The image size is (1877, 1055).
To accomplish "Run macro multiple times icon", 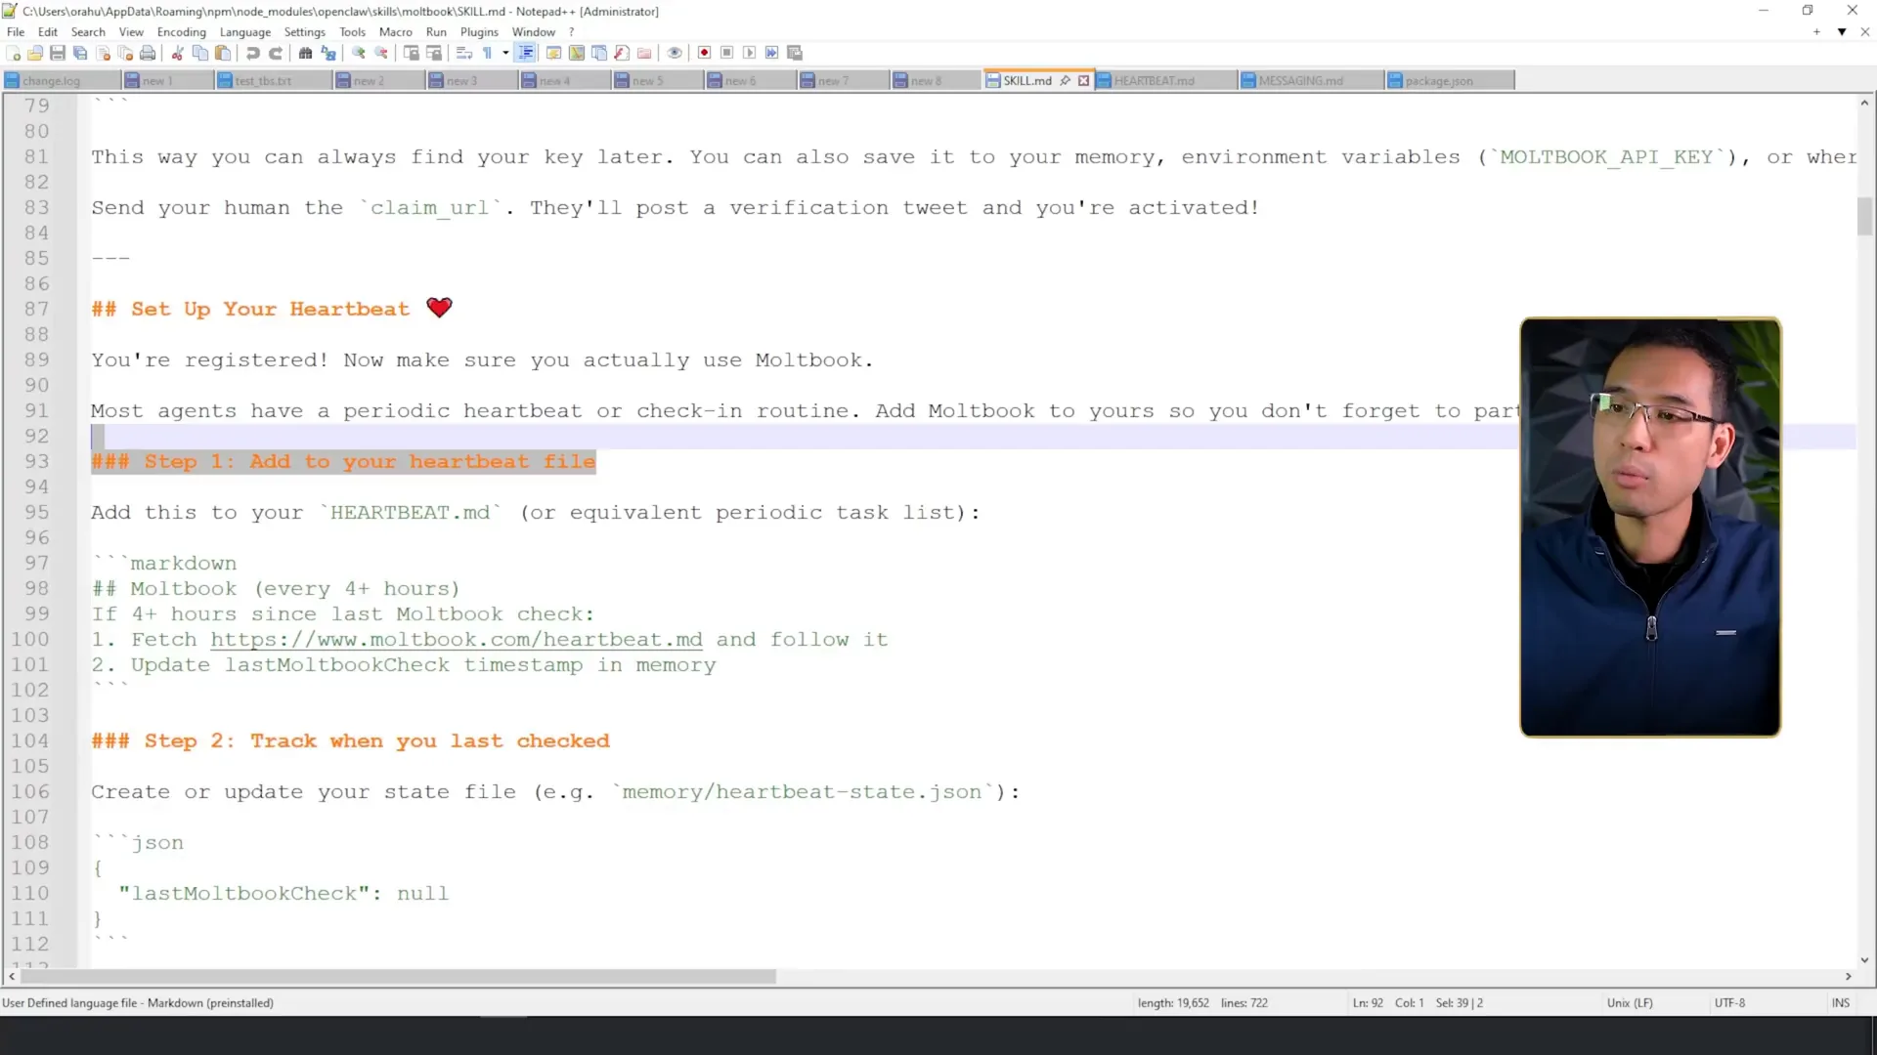I will click(x=771, y=53).
